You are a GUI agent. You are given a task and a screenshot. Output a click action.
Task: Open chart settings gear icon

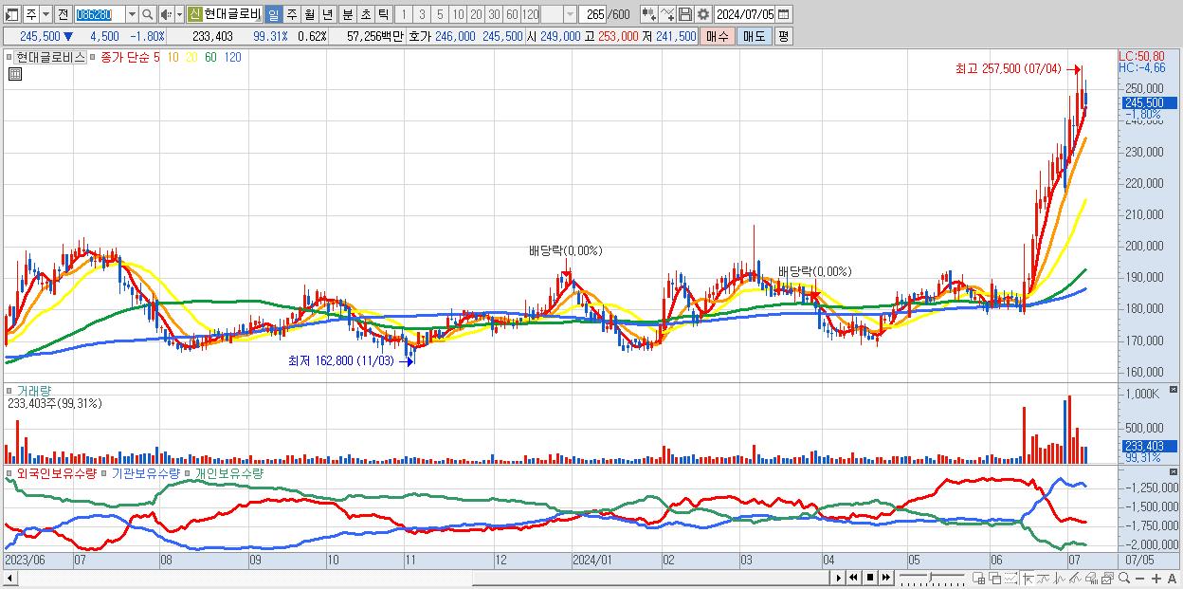click(x=703, y=14)
